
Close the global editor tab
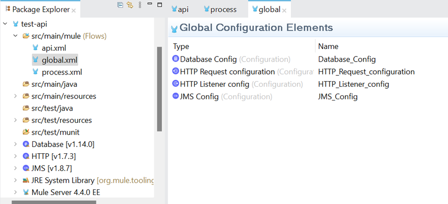tap(284, 10)
